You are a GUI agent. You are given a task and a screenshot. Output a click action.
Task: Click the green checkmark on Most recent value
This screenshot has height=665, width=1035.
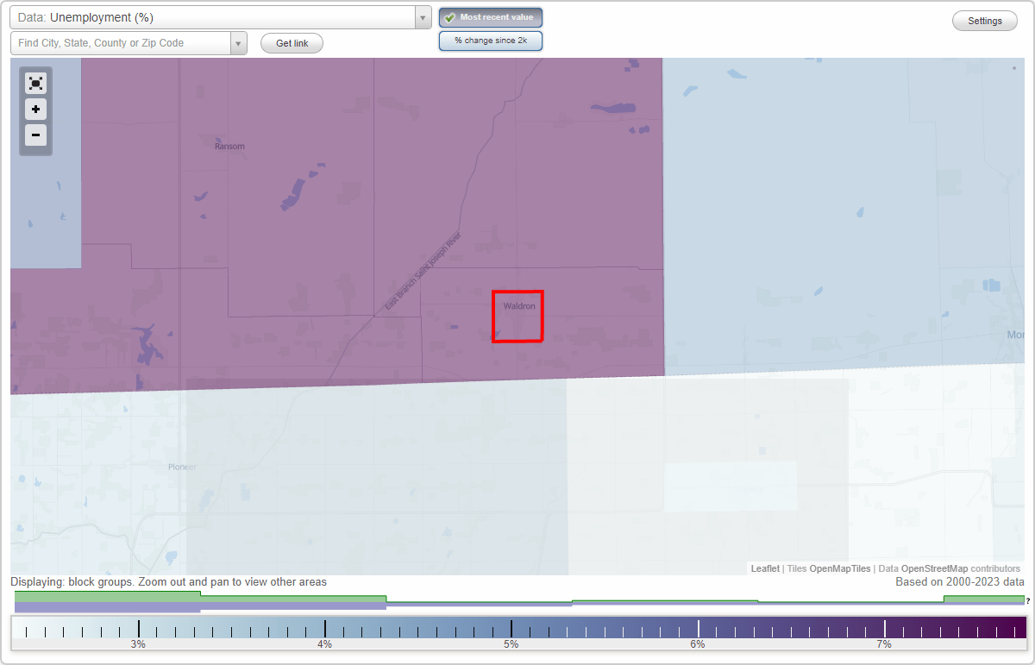click(449, 16)
